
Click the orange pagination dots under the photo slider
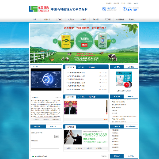[106, 119]
